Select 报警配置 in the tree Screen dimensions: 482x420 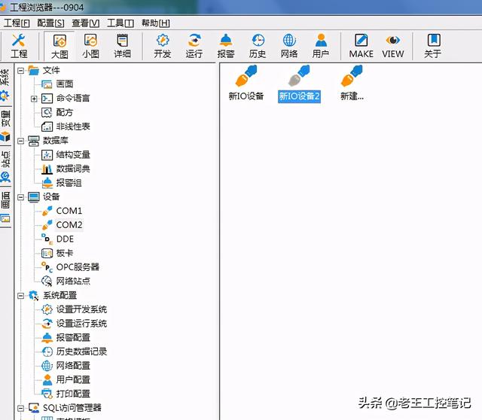[x=73, y=338]
